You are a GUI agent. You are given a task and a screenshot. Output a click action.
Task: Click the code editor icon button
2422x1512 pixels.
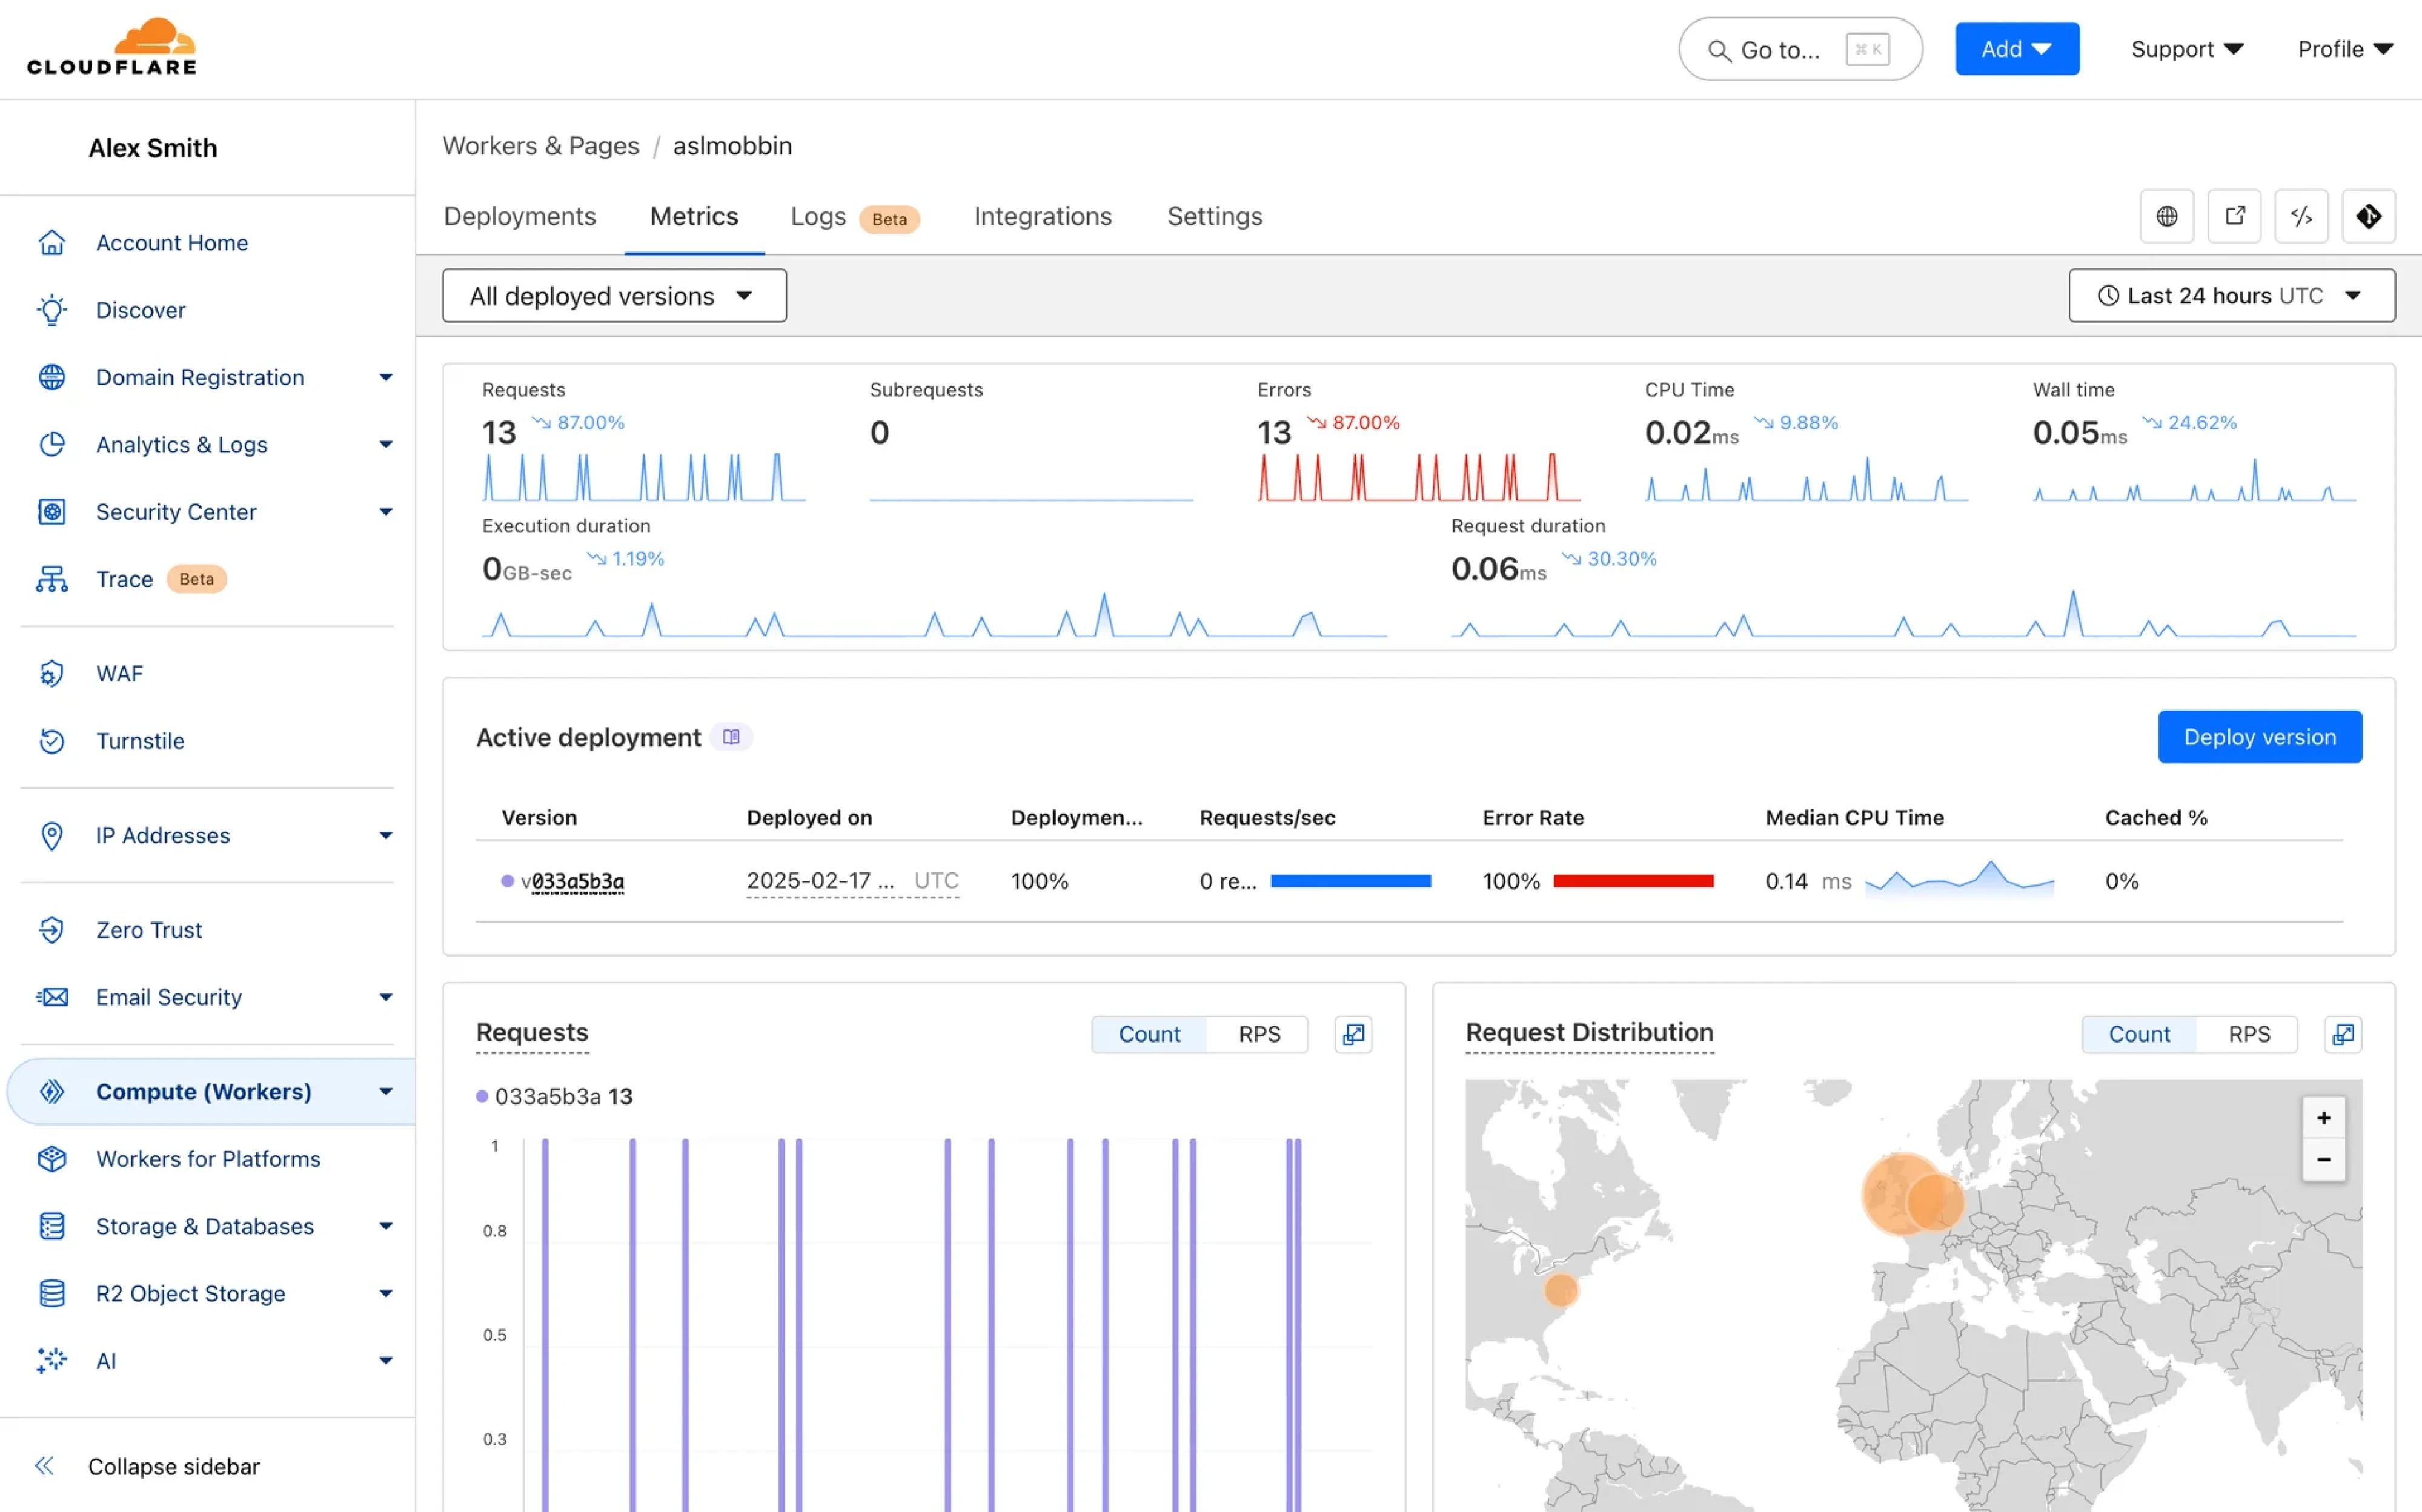pyautogui.click(x=2301, y=216)
